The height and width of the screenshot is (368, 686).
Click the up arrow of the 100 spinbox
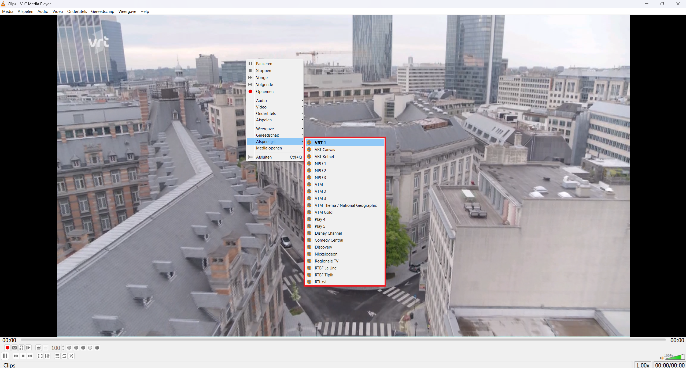click(x=63, y=346)
